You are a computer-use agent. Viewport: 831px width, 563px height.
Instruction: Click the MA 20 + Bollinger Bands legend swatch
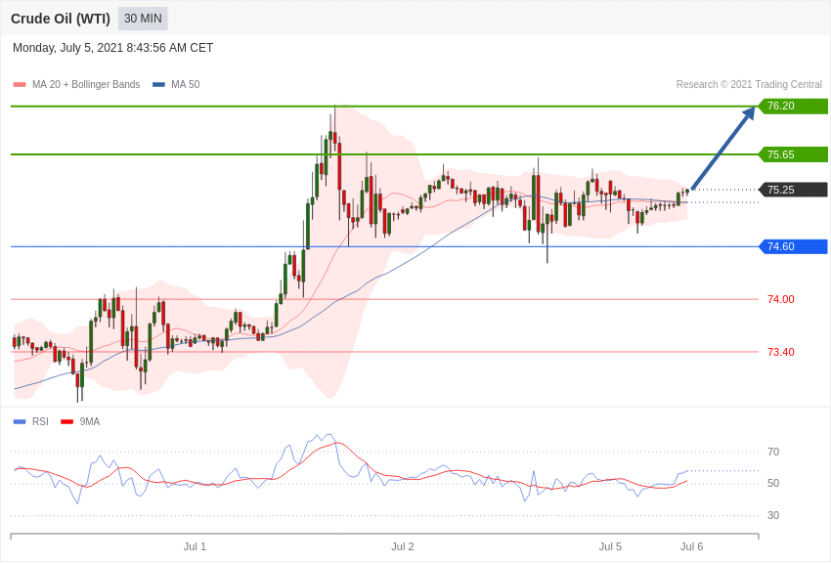[20, 84]
